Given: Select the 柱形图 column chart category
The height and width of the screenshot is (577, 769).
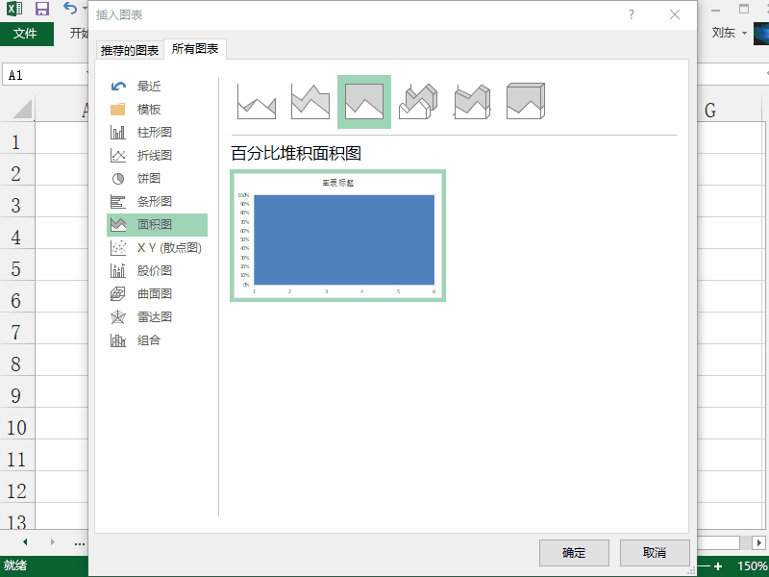Looking at the screenshot, I should tap(157, 133).
